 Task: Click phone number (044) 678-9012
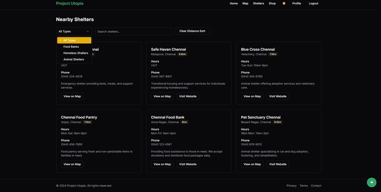pos(251,144)
